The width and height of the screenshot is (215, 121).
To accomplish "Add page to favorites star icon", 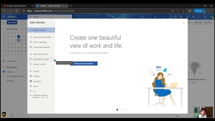I will (x=183, y=11).
